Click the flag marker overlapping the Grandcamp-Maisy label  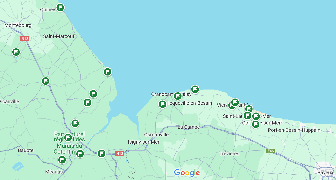pos(178,96)
